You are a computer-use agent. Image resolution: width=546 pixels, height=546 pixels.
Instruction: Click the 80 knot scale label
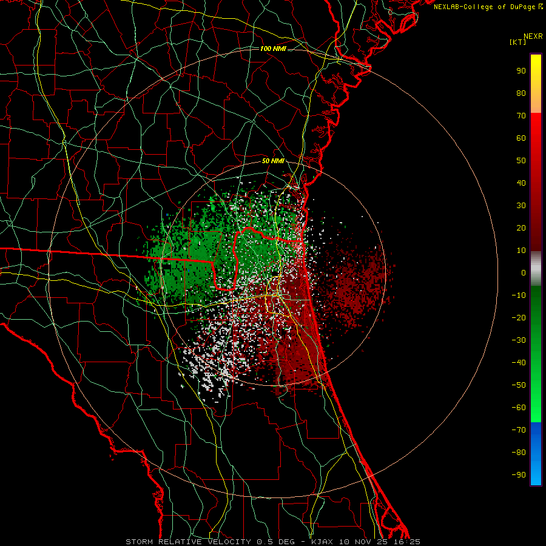click(521, 93)
